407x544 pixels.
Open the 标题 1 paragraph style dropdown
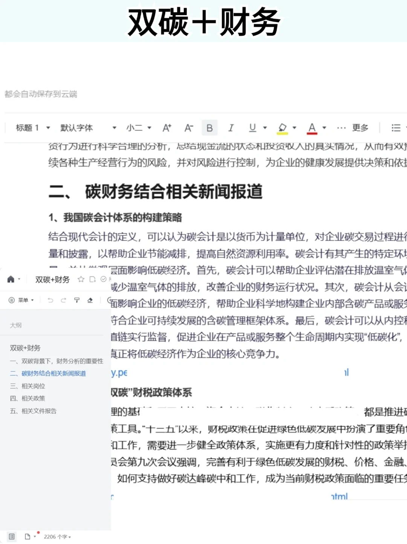click(32, 128)
